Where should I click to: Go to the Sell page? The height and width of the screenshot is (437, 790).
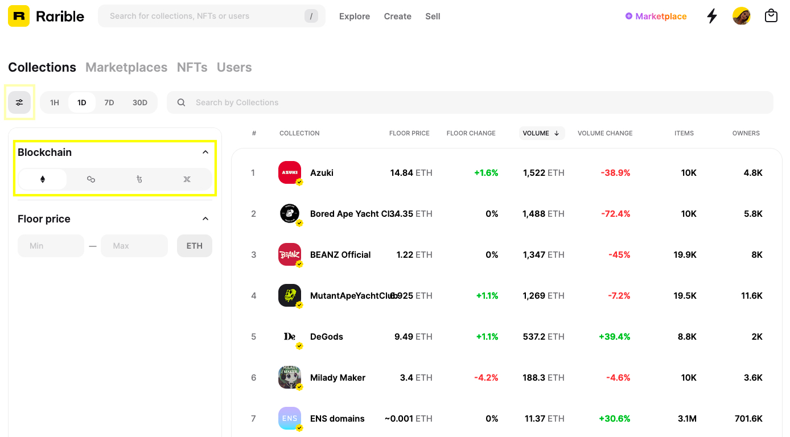(433, 16)
